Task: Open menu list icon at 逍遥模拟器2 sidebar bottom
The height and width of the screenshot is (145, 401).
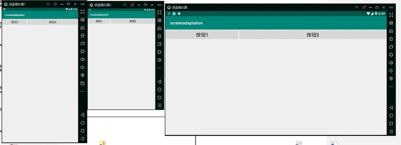Action: [160, 105]
